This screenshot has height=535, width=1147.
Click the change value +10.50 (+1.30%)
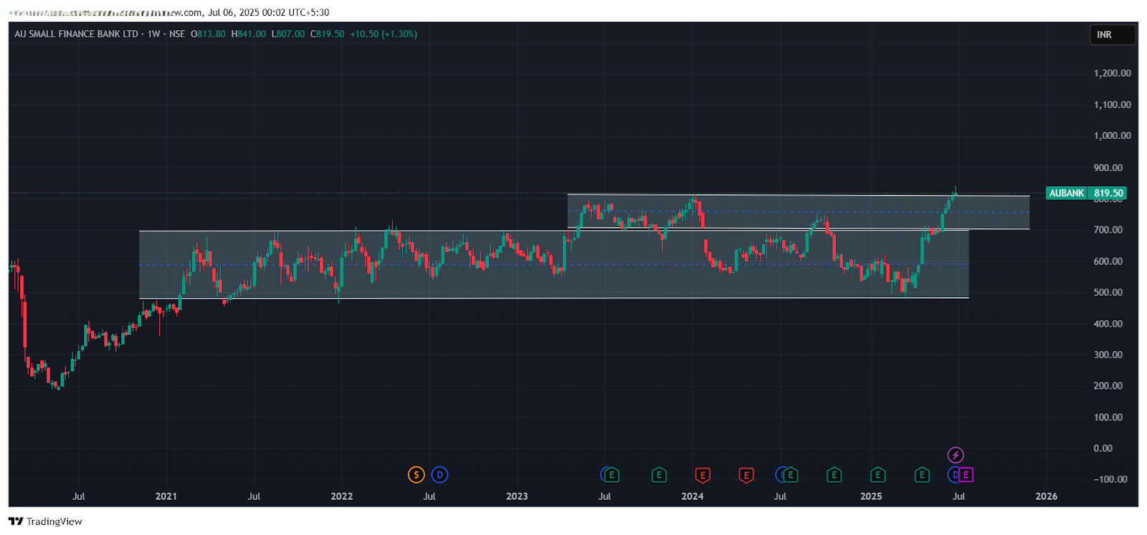384,34
